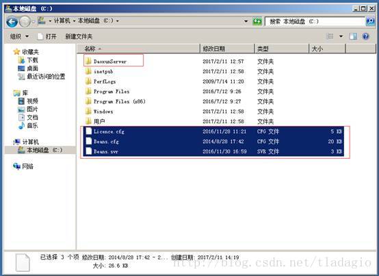Select the 用户 folder icon
The height and width of the screenshot is (276, 379).
(88, 121)
